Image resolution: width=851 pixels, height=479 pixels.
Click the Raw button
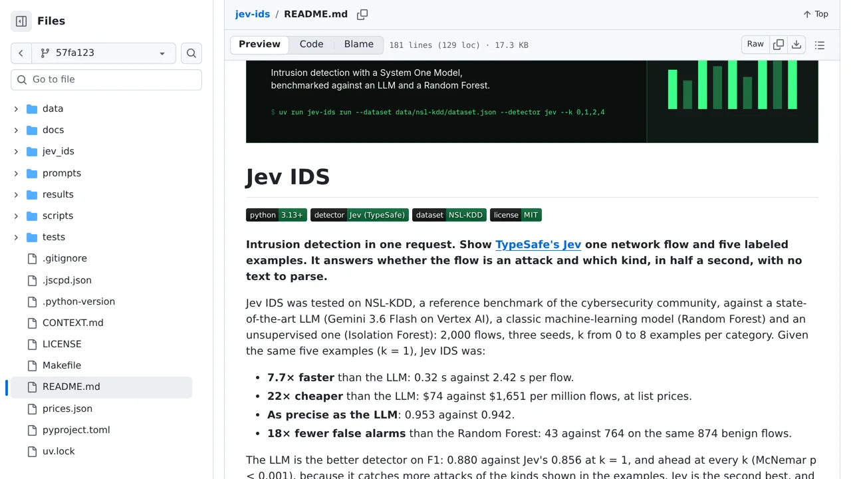tap(755, 45)
